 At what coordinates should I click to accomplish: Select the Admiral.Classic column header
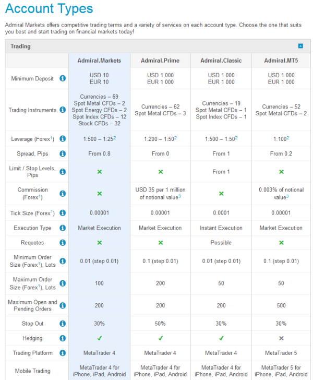click(221, 61)
